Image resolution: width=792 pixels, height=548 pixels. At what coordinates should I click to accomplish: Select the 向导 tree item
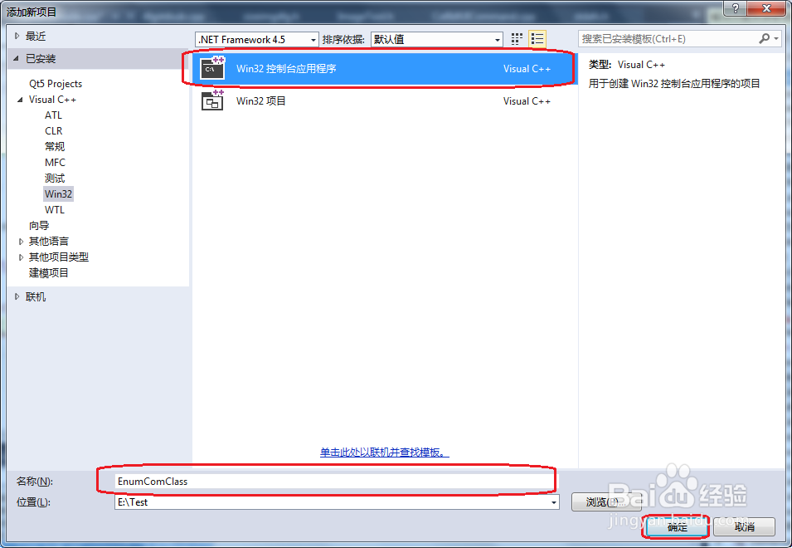[x=39, y=226]
